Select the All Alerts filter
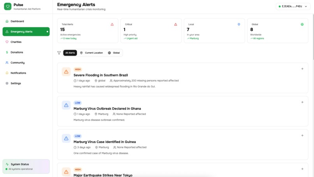The image size is (314, 177). (70, 53)
